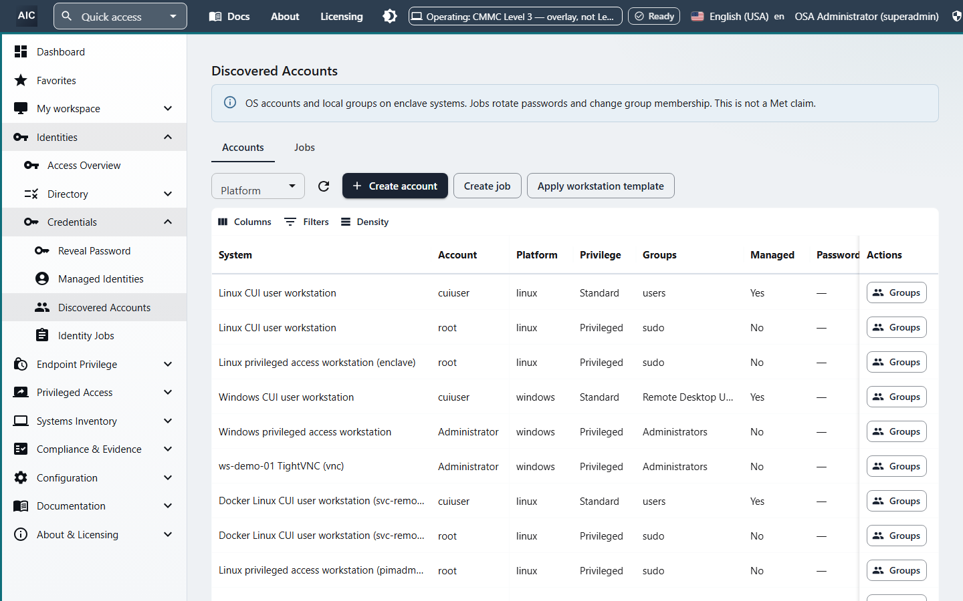Open the Docs menu item
Image resolution: width=963 pixels, height=601 pixels.
[x=229, y=16]
